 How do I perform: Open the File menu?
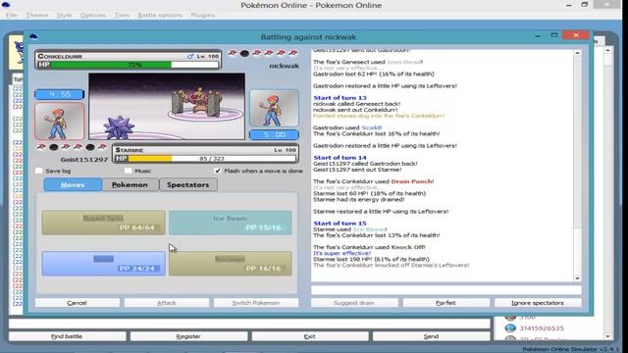12,16
